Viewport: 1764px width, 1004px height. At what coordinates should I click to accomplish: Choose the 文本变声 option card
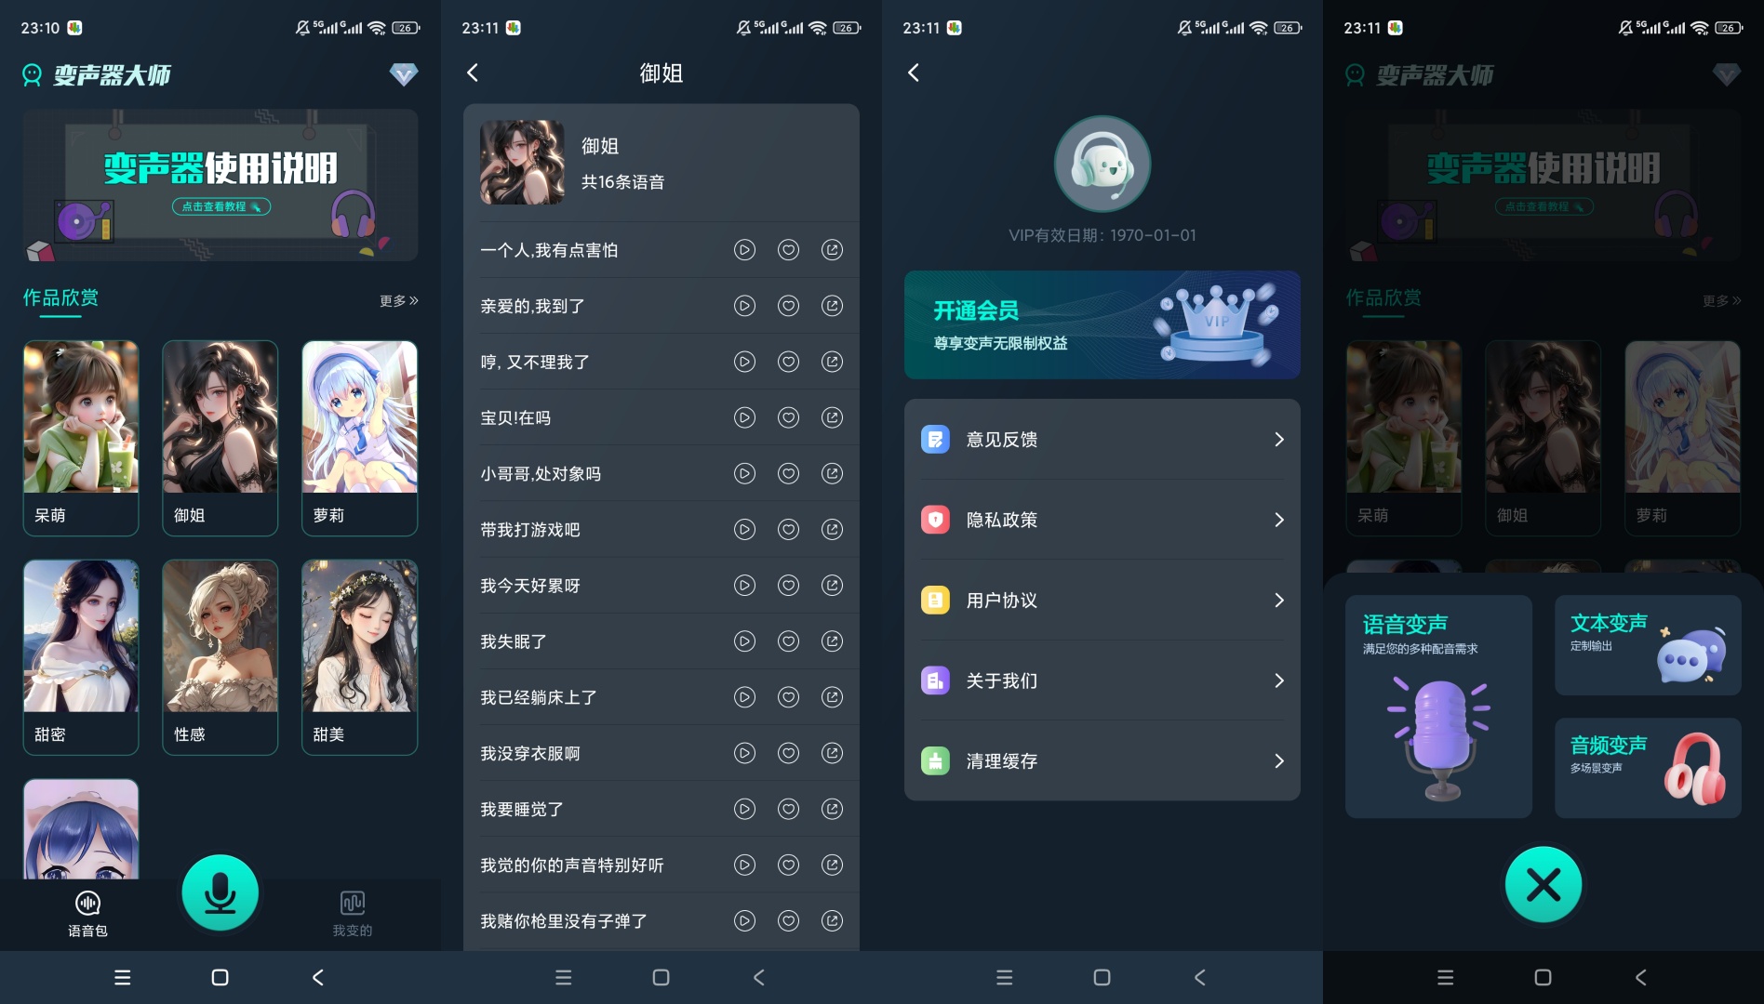tap(1648, 645)
